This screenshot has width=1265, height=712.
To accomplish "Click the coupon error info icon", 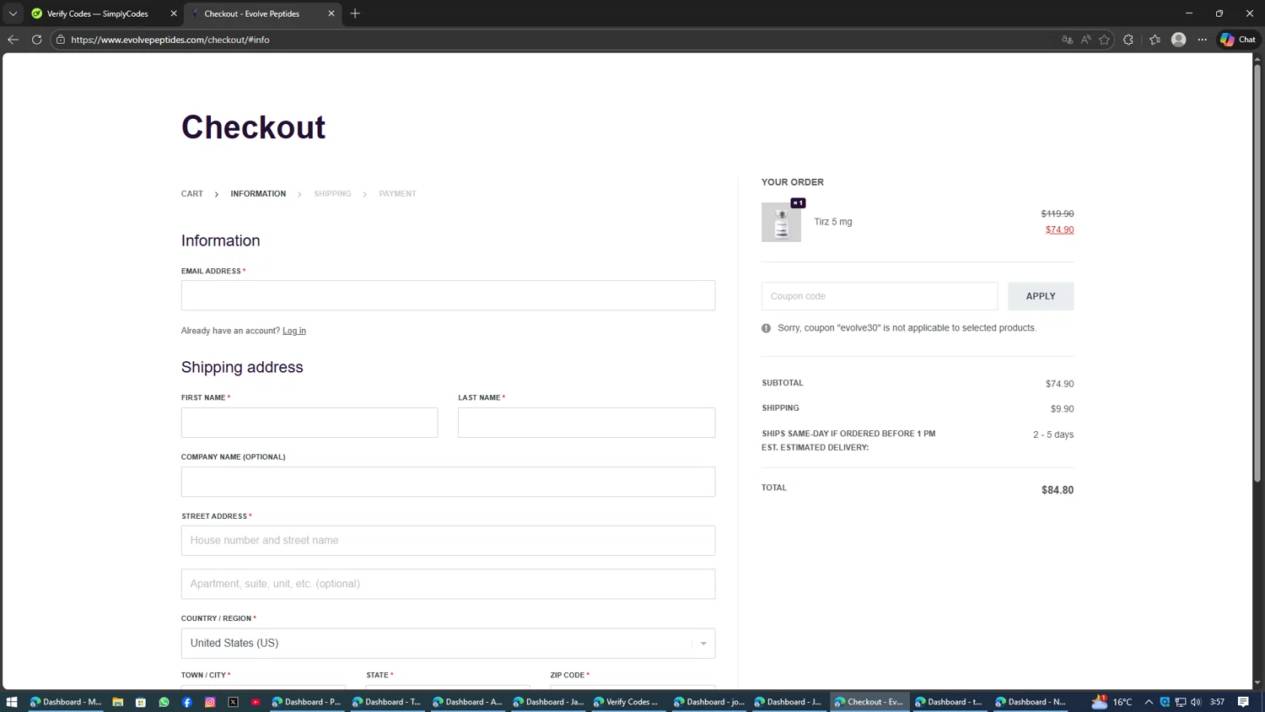I will (x=766, y=328).
